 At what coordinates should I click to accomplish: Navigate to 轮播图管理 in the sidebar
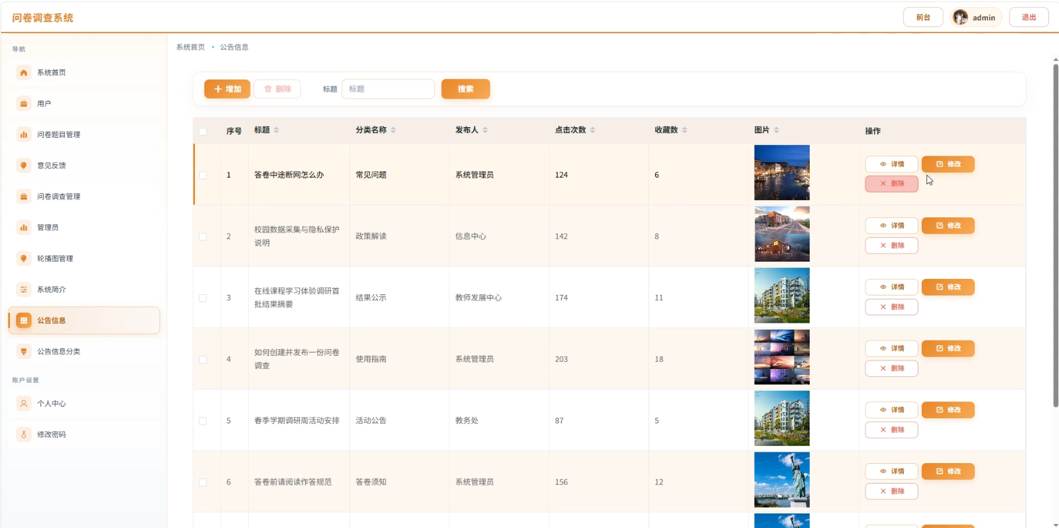point(84,258)
